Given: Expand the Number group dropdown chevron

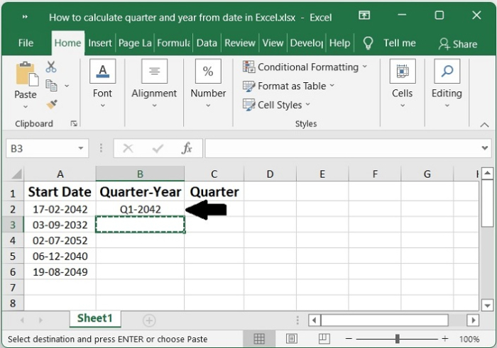Looking at the screenshot, I should 208,106.
